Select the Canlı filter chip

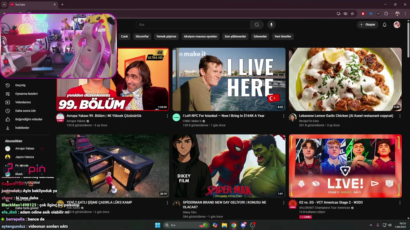point(124,36)
